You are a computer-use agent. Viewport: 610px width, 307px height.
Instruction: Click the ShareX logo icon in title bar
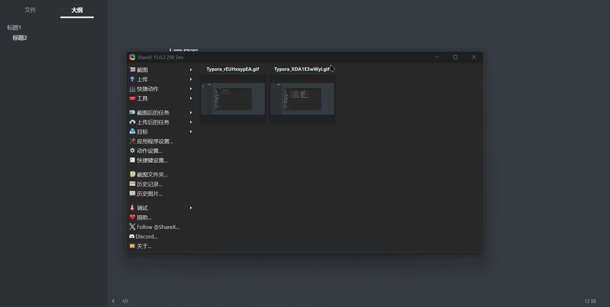tap(132, 57)
